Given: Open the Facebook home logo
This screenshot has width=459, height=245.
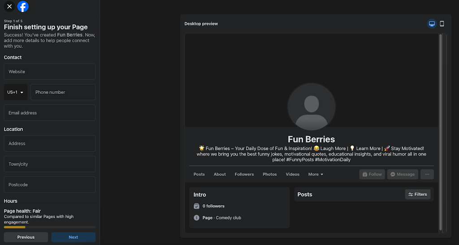Looking at the screenshot, I should 23,6.
